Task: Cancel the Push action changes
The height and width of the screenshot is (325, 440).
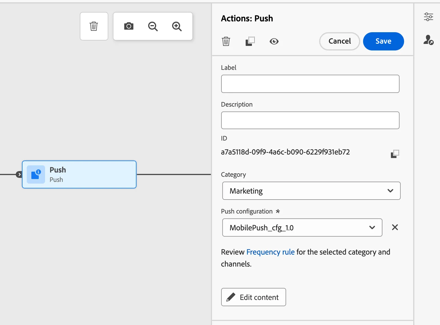Action: (340, 41)
